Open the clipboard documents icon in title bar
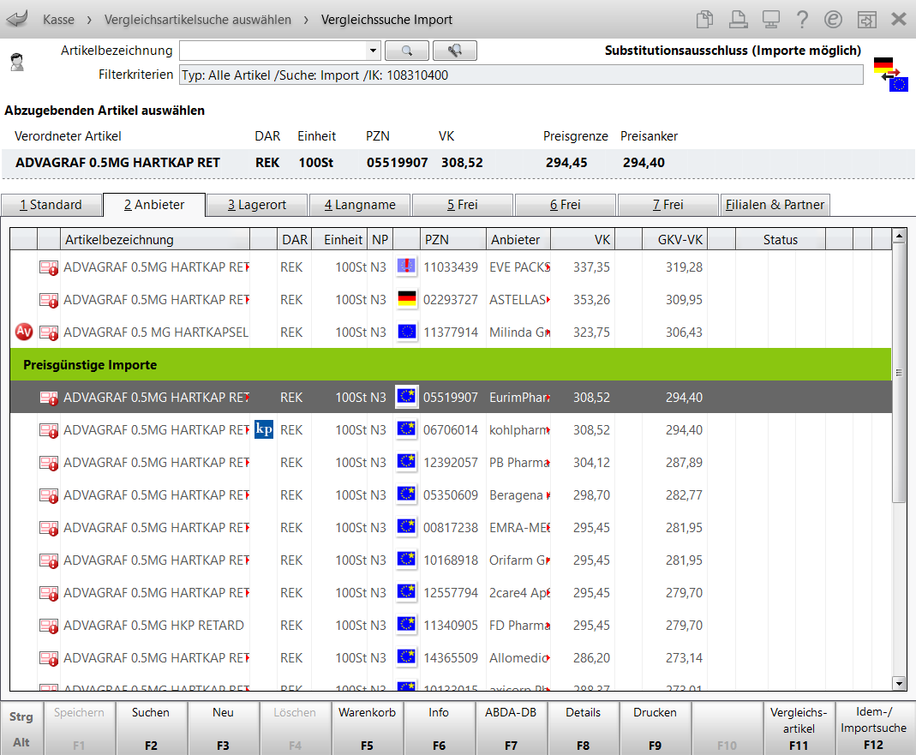916x755 pixels. click(x=704, y=20)
